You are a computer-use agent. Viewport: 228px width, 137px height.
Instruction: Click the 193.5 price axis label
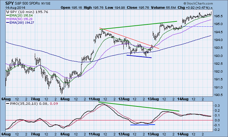(x=218, y=48)
